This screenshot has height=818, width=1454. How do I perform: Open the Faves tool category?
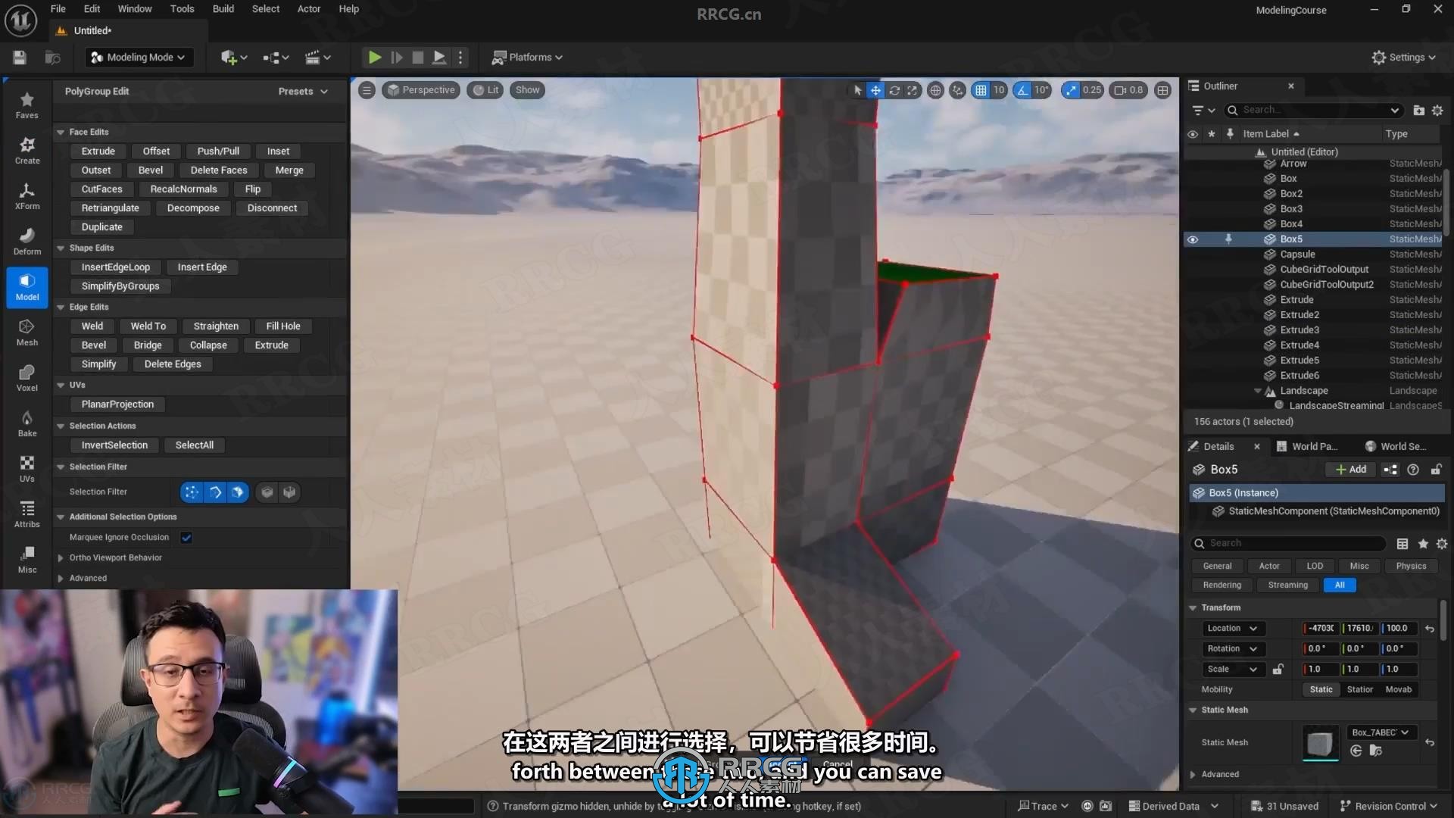click(27, 105)
